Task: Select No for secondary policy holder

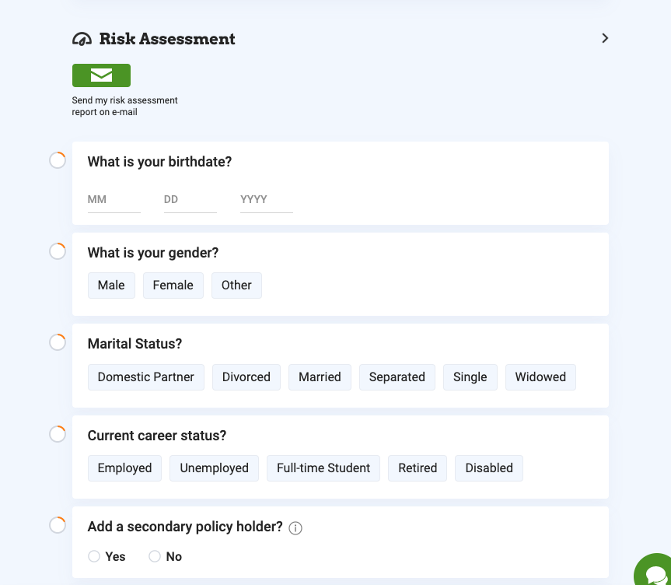Action: click(155, 556)
